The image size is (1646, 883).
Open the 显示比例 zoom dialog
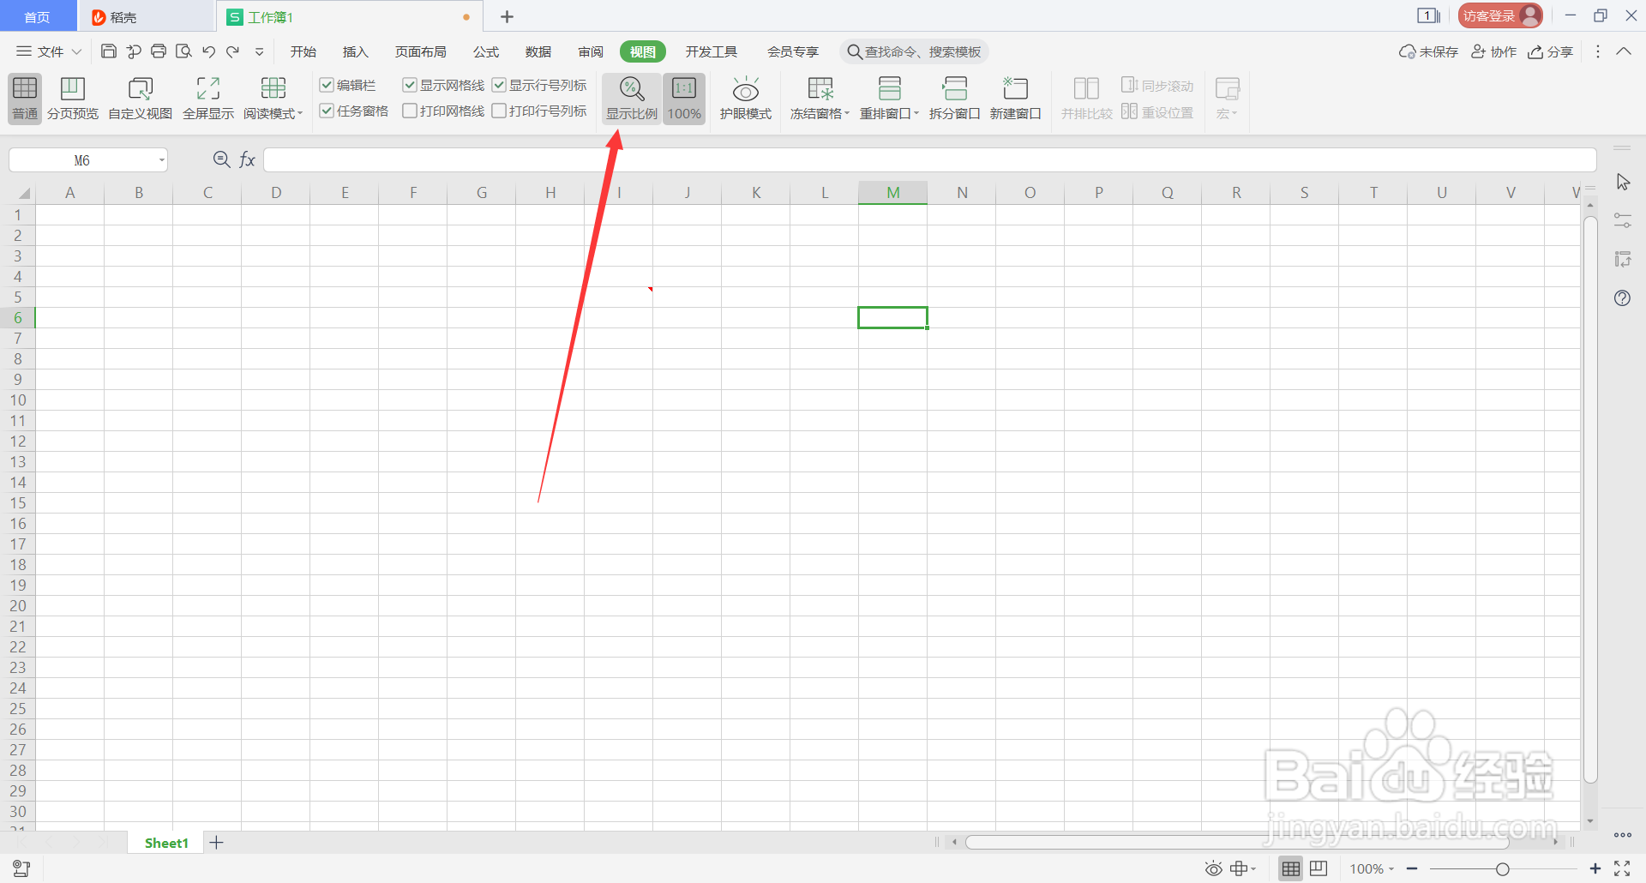tap(632, 99)
